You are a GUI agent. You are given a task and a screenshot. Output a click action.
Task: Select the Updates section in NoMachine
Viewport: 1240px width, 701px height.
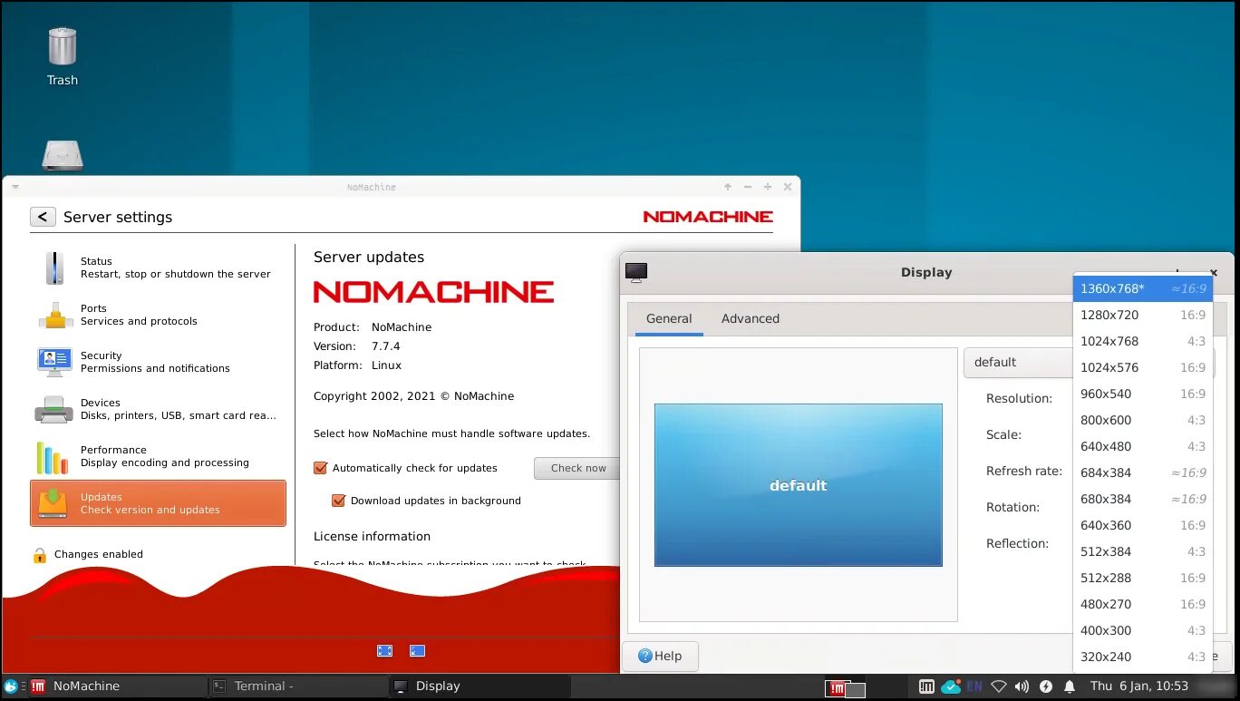pos(159,503)
